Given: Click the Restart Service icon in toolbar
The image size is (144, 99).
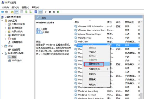Looking at the screenshot, I should (58, 12).
